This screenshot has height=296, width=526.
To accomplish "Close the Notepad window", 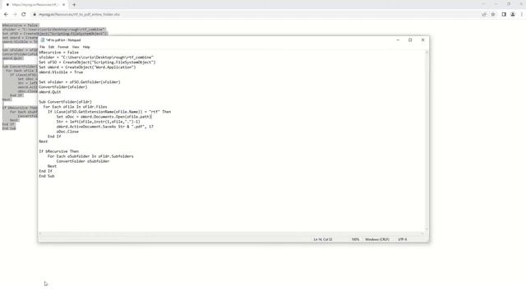I will point(422,40).
